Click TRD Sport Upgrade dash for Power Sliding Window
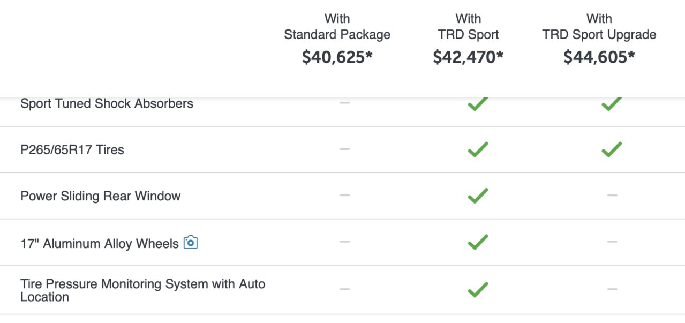Image resolution: width=685 pixels, height=323 pixels. pyautogui.click(x=612, y=195)
